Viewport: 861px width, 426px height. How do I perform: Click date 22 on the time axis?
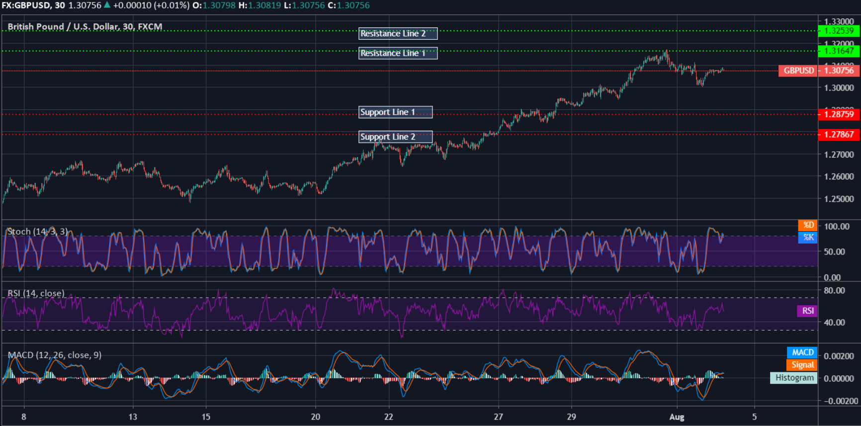click(x=389, y=417)
